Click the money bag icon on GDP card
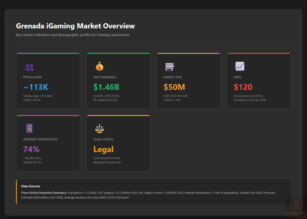This screenshot has height=219, width=307. tap(99, 66)
